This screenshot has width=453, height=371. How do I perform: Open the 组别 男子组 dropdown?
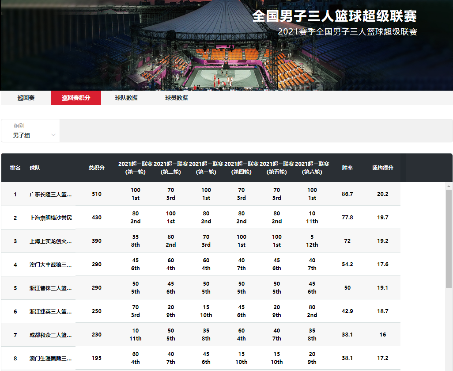coord(30,131)
